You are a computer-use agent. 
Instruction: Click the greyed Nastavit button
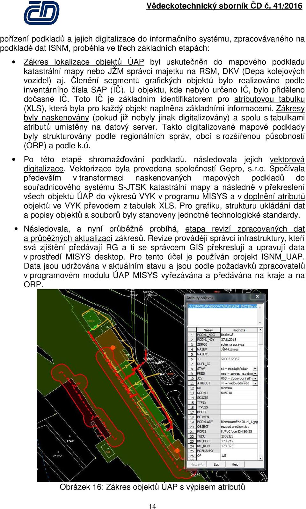coord(196,464)
